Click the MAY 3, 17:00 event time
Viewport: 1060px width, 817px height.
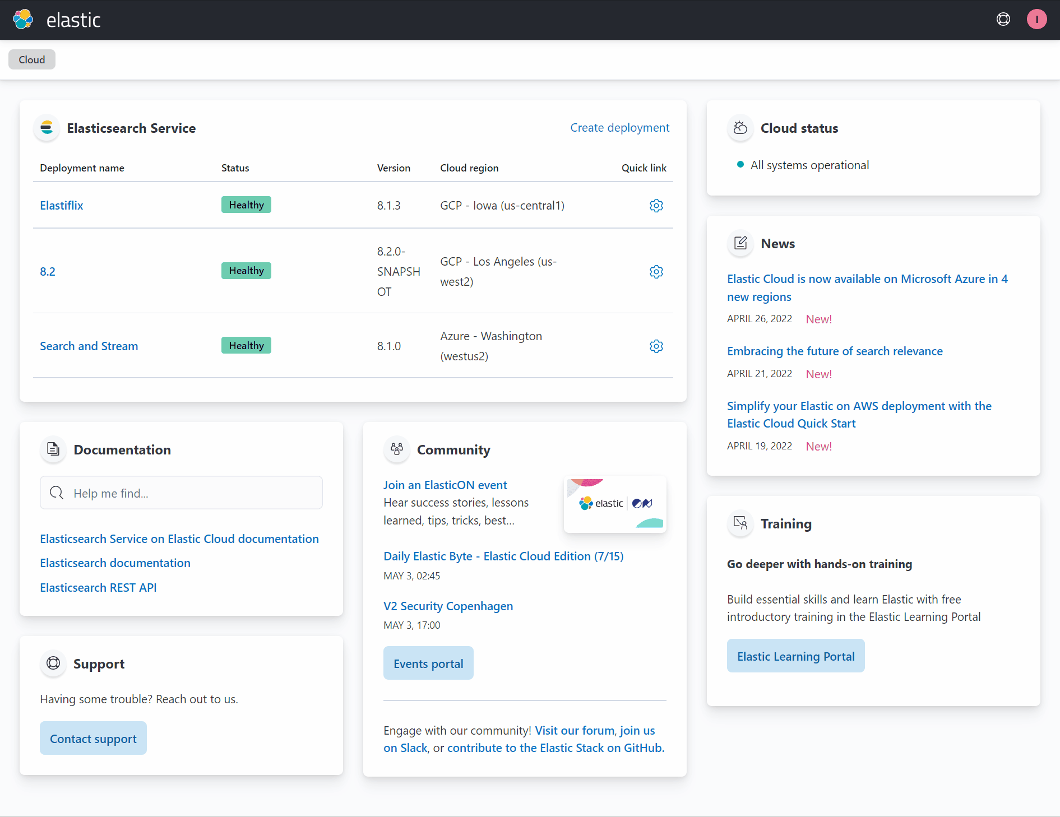click(412, 625)
